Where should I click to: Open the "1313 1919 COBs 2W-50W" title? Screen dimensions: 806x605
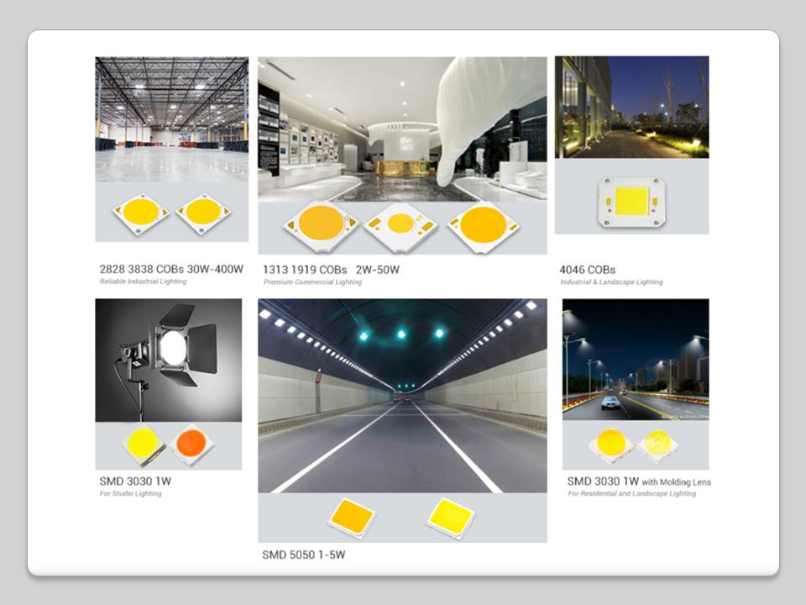pos(331,270)
